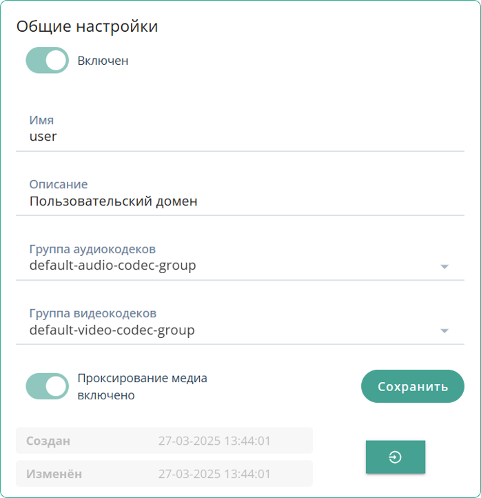Select the default-video-codec-group value text

(112, 330)
